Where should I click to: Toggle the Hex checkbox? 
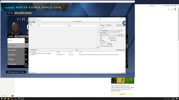tap(102, 29)
